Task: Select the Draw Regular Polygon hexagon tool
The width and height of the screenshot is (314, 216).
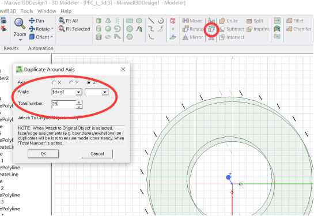Action: pyautogui.click(x=130, y=37)
